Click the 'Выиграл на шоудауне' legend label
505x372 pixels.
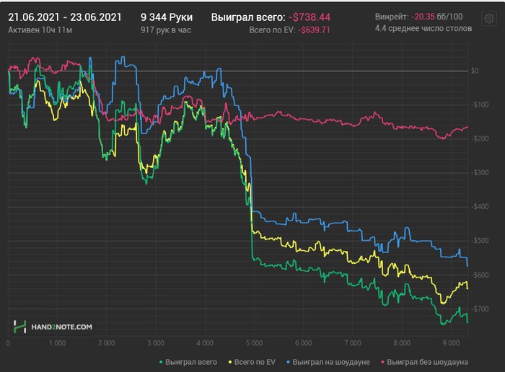[x=331, y=362]
